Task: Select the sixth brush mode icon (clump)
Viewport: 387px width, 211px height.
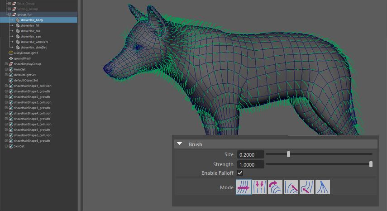Action: pyautogui.click(x=323, y=187)
